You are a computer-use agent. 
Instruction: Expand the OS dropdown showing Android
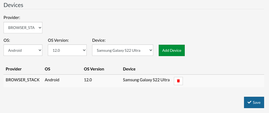coord(23,50)
